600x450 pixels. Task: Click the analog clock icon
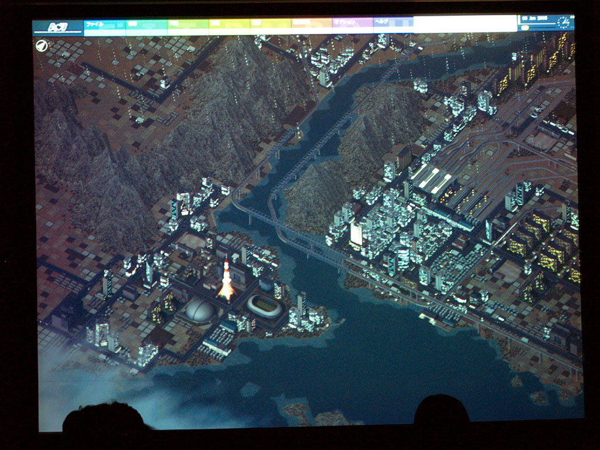[x=562, y=23]
